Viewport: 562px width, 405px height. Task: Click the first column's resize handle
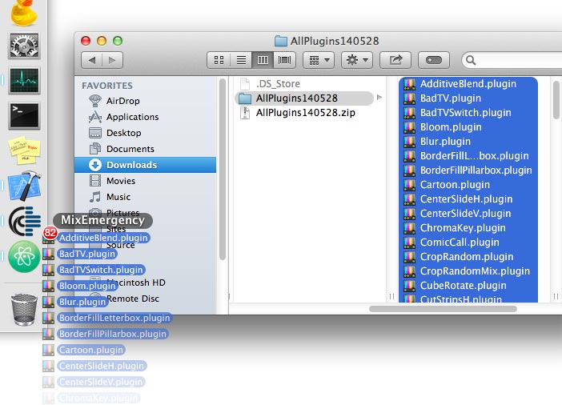click(391, 296)
